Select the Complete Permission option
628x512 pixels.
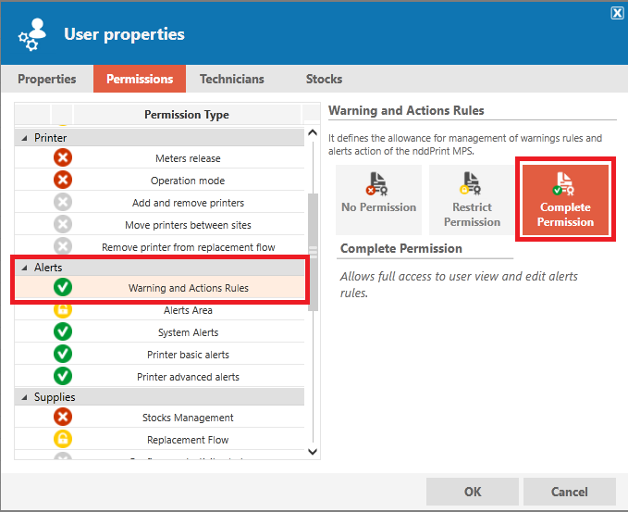(565, 200)
